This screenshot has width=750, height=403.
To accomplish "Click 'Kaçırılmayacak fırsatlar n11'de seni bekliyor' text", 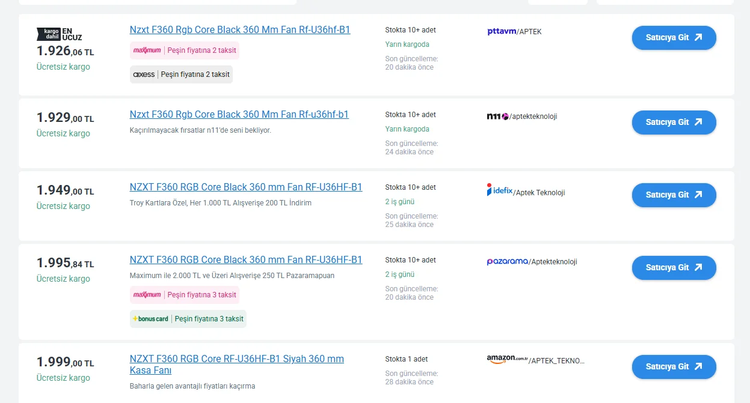I will point(200,130).
